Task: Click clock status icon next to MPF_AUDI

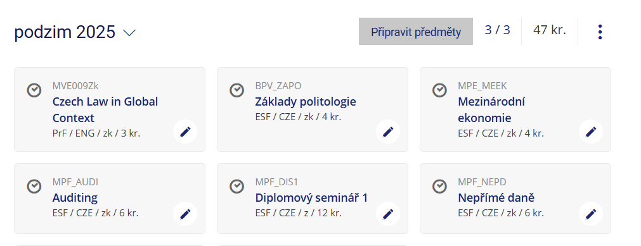Action: coord(34,187)
